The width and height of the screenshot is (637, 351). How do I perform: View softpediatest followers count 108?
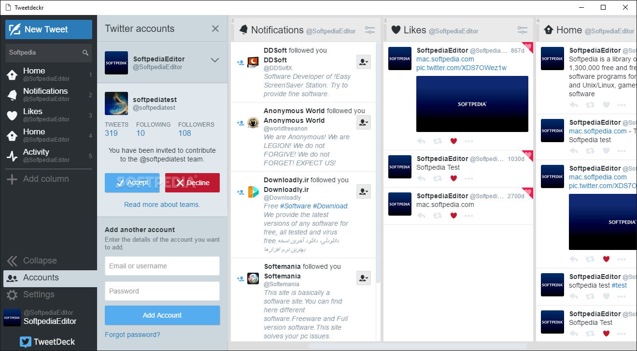click(x=196, y=129)
